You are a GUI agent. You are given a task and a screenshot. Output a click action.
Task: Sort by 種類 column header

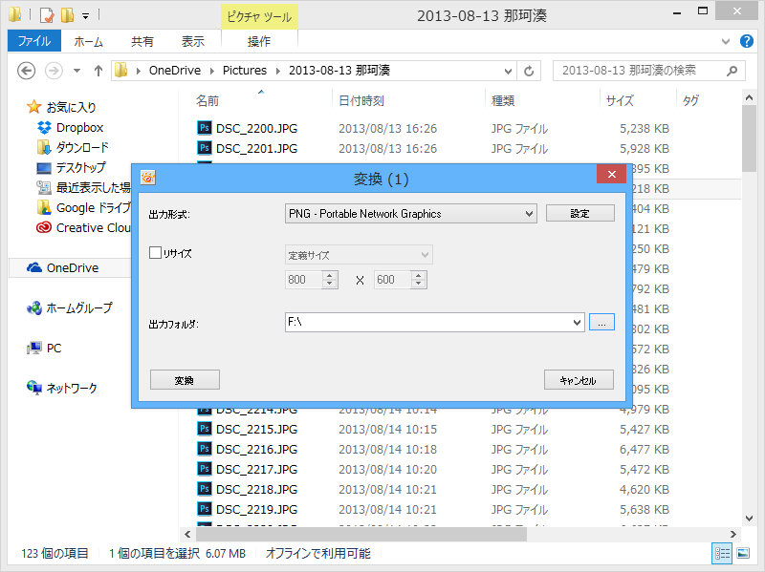tap(503, 101)
